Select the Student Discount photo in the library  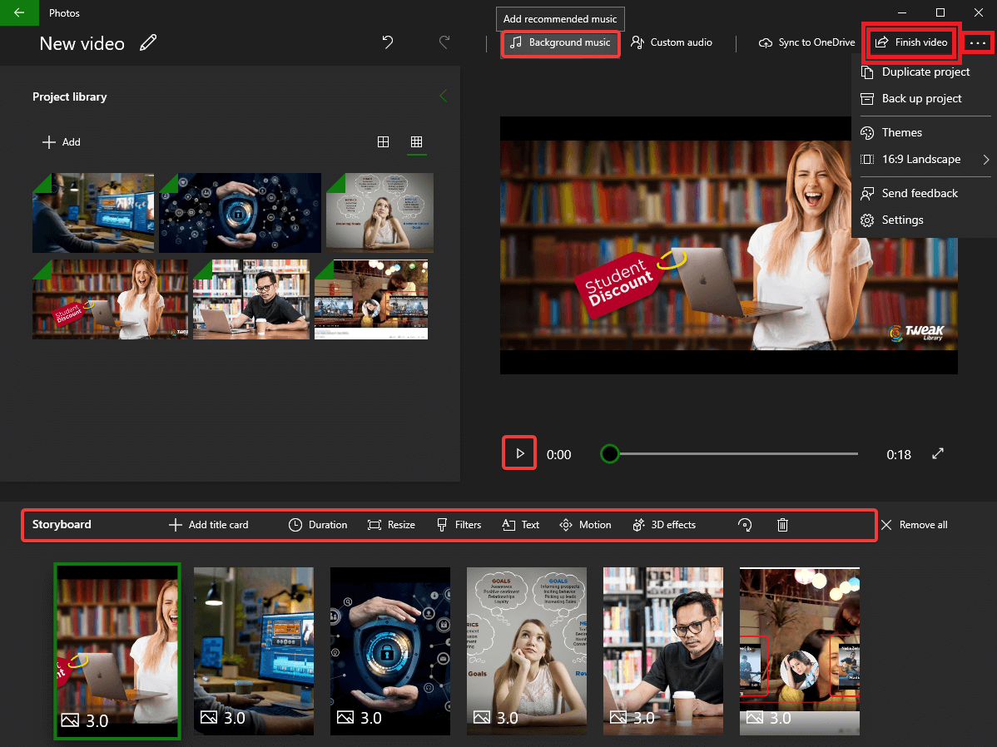[x=110, y=299]
